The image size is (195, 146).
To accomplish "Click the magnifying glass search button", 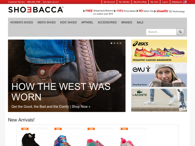I will pos(180,32).
